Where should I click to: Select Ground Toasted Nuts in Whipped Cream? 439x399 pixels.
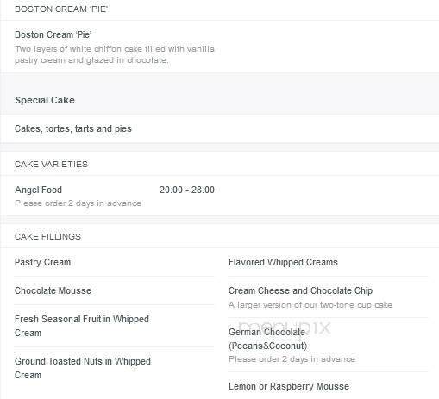[x=83, y=368]
